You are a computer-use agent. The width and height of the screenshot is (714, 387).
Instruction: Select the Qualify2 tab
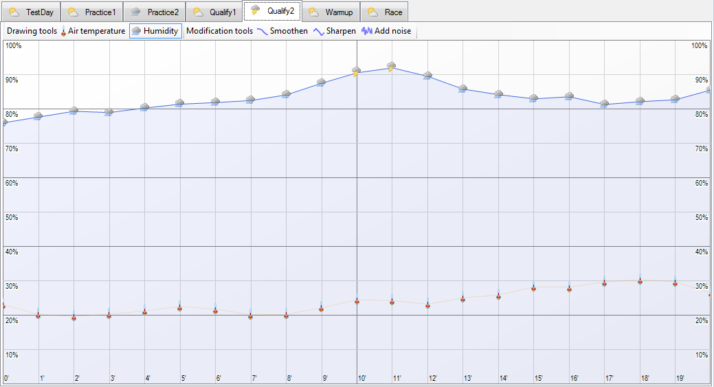click(272, 11)
